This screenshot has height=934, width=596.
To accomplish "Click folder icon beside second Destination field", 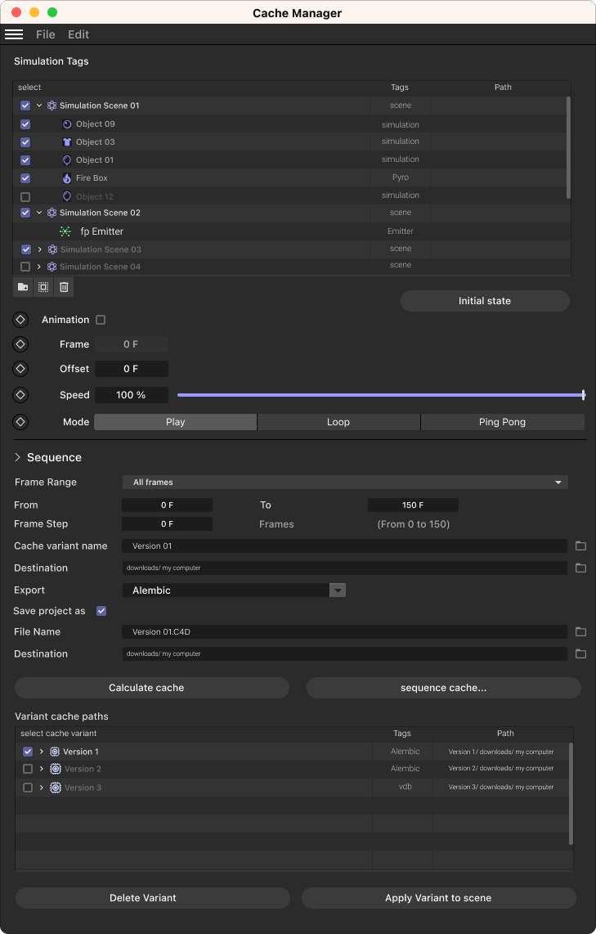I will [x=580, y=653].
